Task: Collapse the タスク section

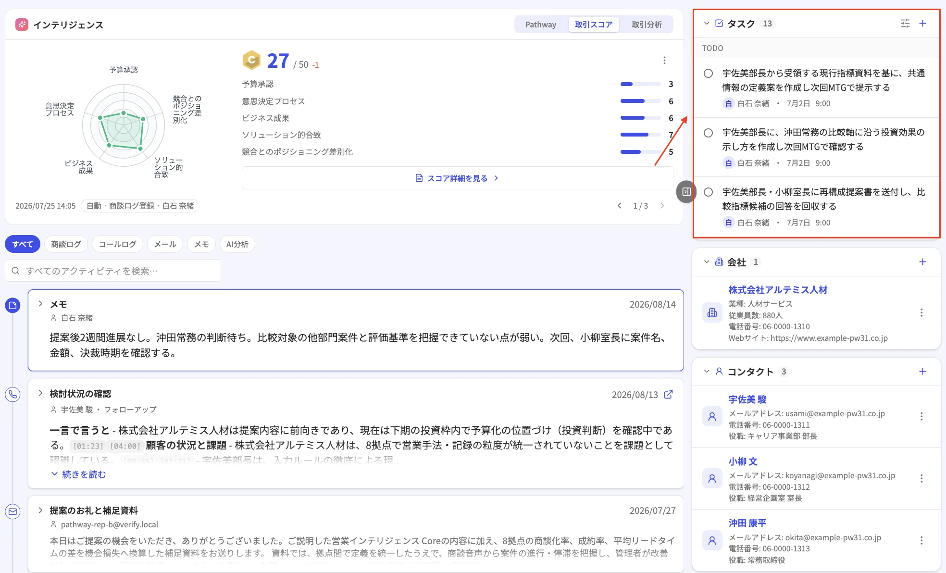Action: click(x=706, y=24)
